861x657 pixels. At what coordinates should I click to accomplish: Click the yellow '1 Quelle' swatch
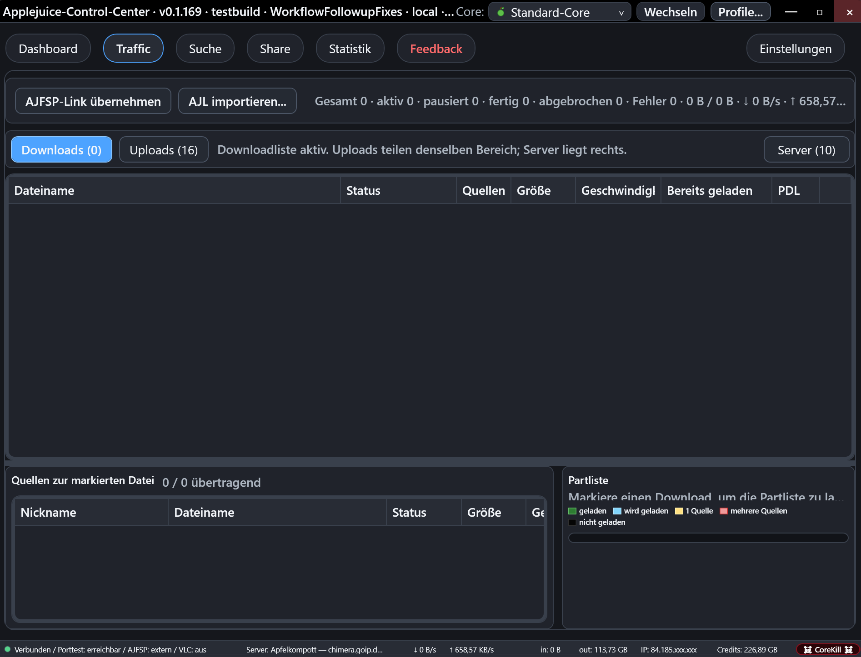pos(679,511)
